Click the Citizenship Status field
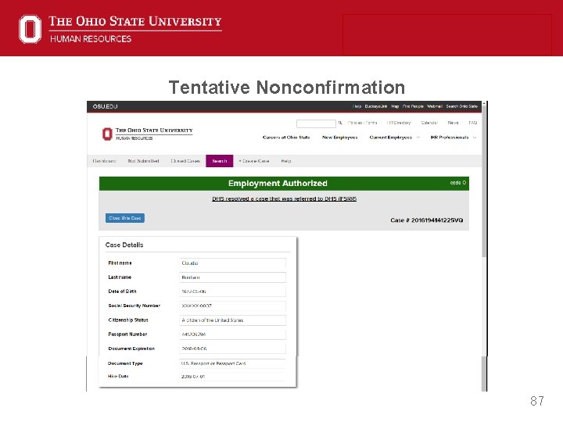 pos(233,320)
